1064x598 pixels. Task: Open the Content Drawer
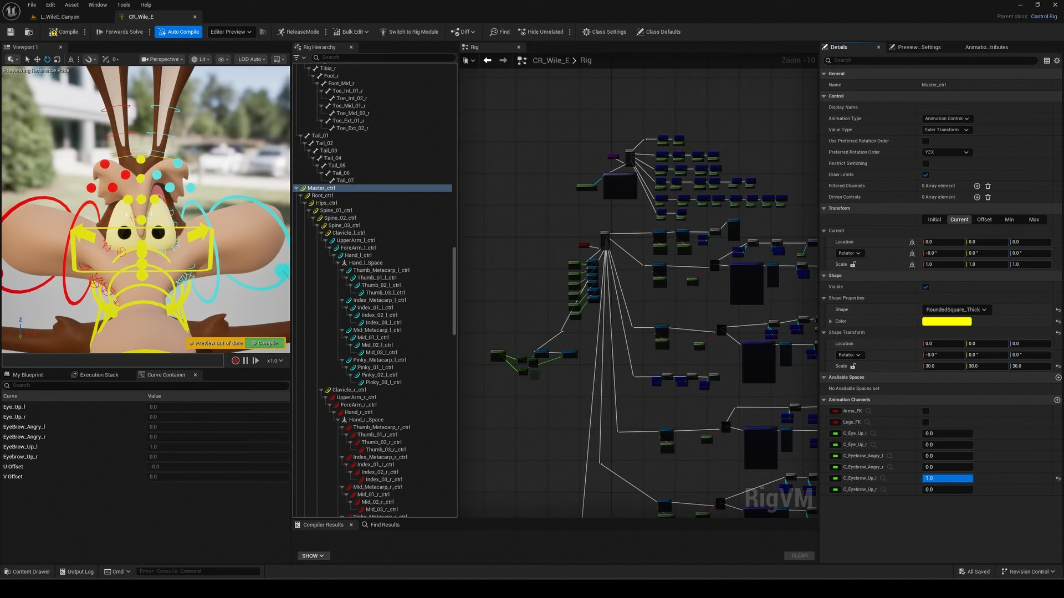(x=27, y=571)
